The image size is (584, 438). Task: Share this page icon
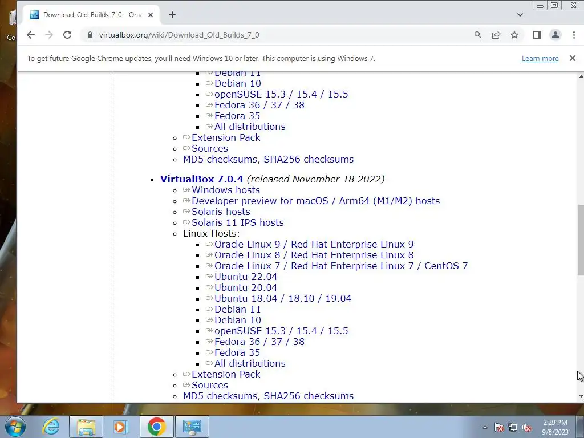point(496,35)
